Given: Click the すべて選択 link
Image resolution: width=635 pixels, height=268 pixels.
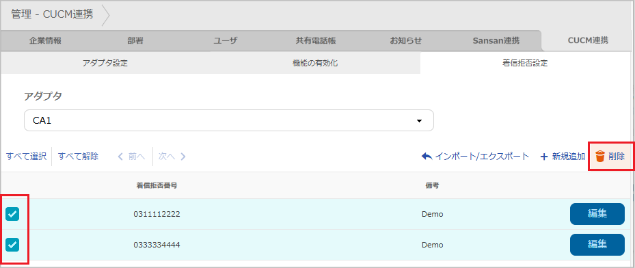Looking at the screenshot, I should [x=27, y=157].
